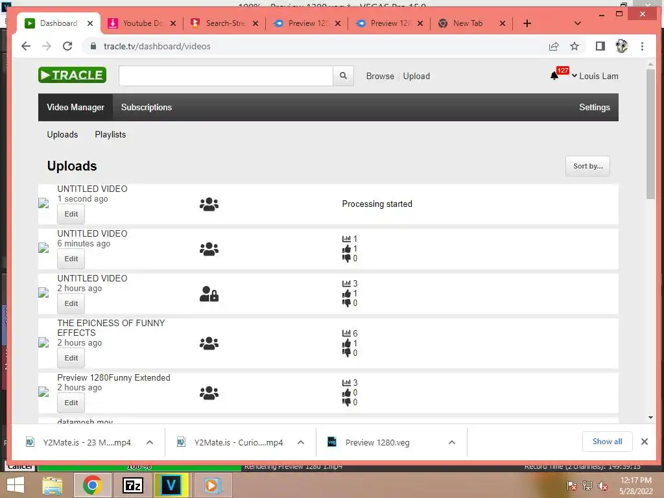The height and width of the screenshot is (498, 664).
Task: Click the private lock icon for the untitled 2 hours ago video
Action: [209, 294]
